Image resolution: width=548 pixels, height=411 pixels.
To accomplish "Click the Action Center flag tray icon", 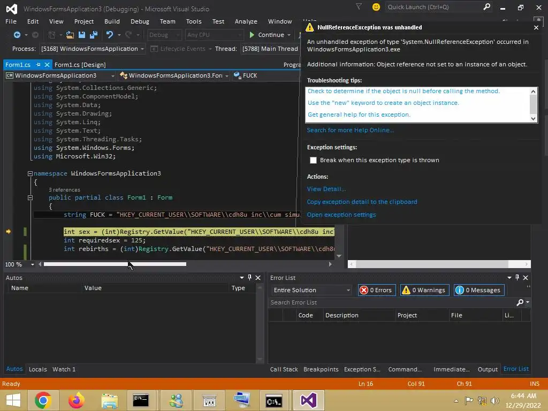I will tap(469, 400).
